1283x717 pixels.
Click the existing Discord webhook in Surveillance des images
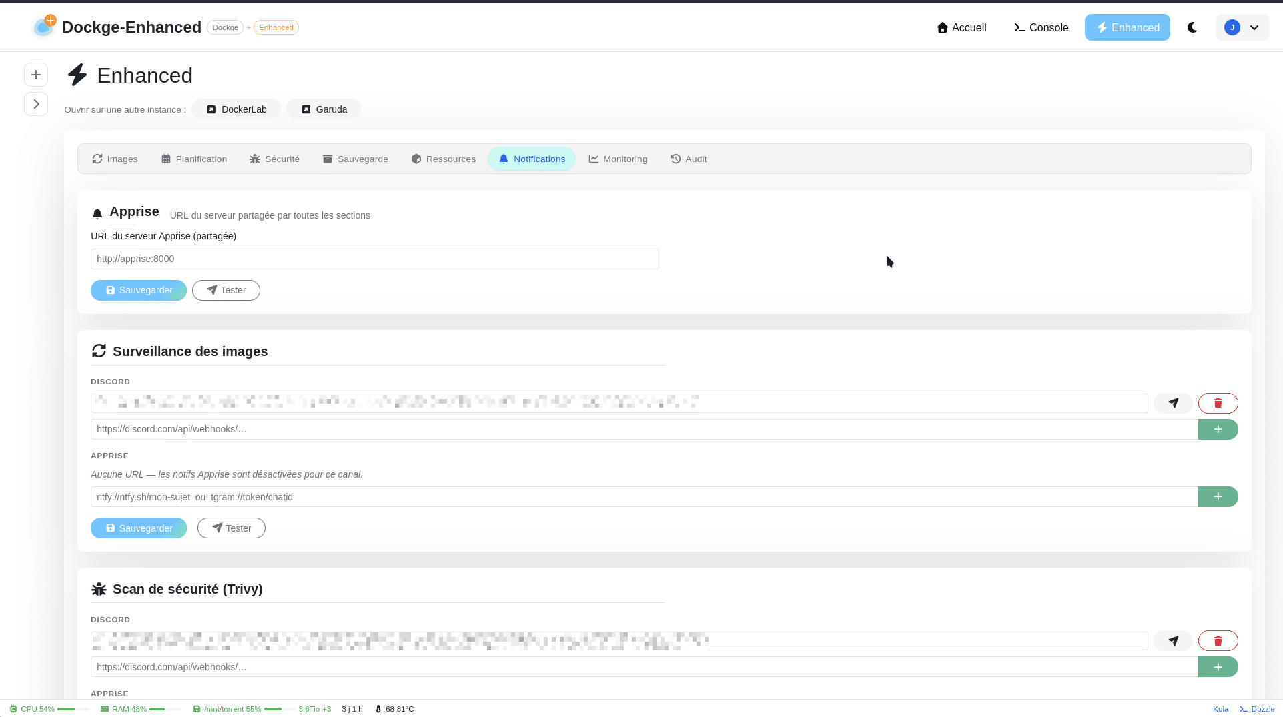tap(619, 403)
